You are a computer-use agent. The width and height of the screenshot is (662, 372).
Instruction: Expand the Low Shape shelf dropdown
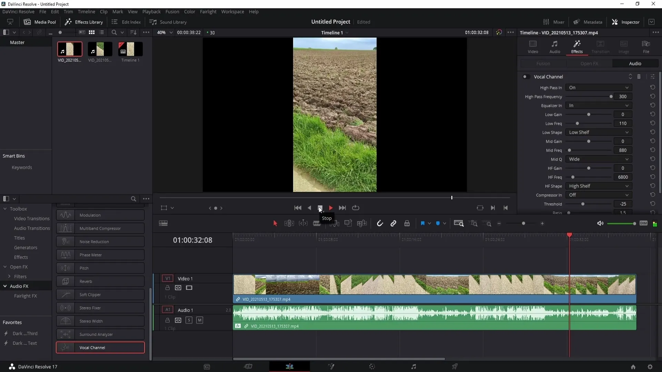[x=599, y=132]
